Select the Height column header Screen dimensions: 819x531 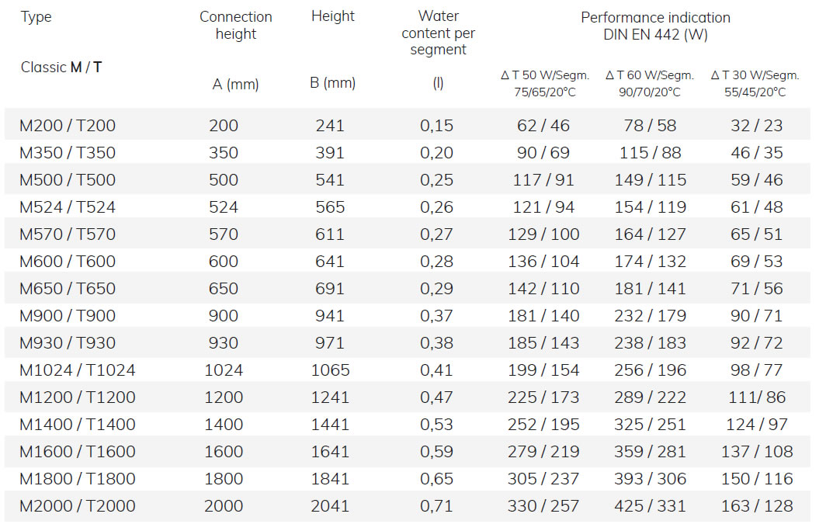coord(333,16)
